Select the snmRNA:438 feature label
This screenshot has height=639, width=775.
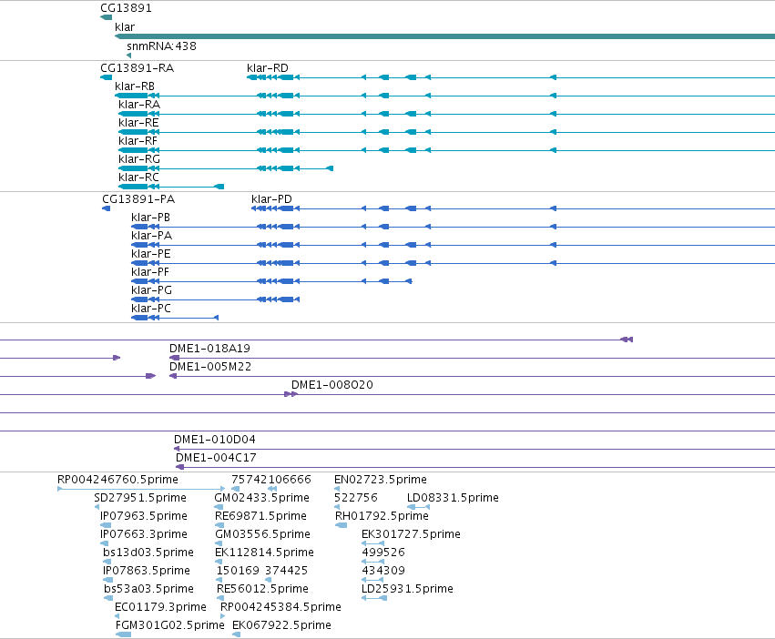coord(161,46)
